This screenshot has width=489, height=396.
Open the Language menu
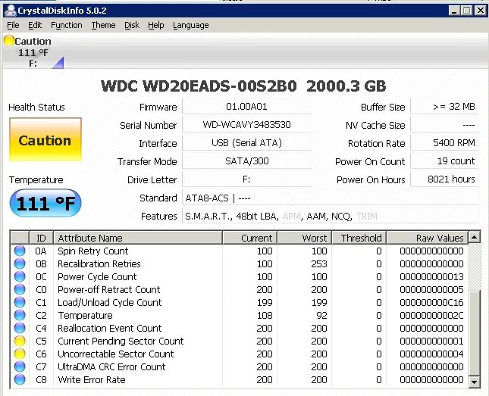(x=191, y=25)
